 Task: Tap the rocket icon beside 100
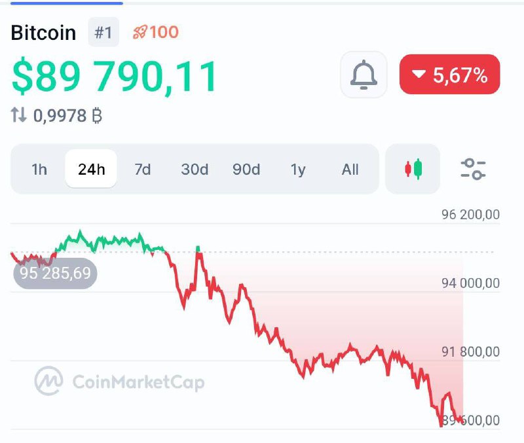pyautogui.click(x=140, y=32)
